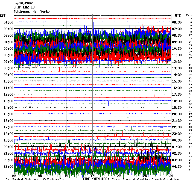Click the date header "Sep30,2002"
The image size is (193, 183).
click(23, 3)
